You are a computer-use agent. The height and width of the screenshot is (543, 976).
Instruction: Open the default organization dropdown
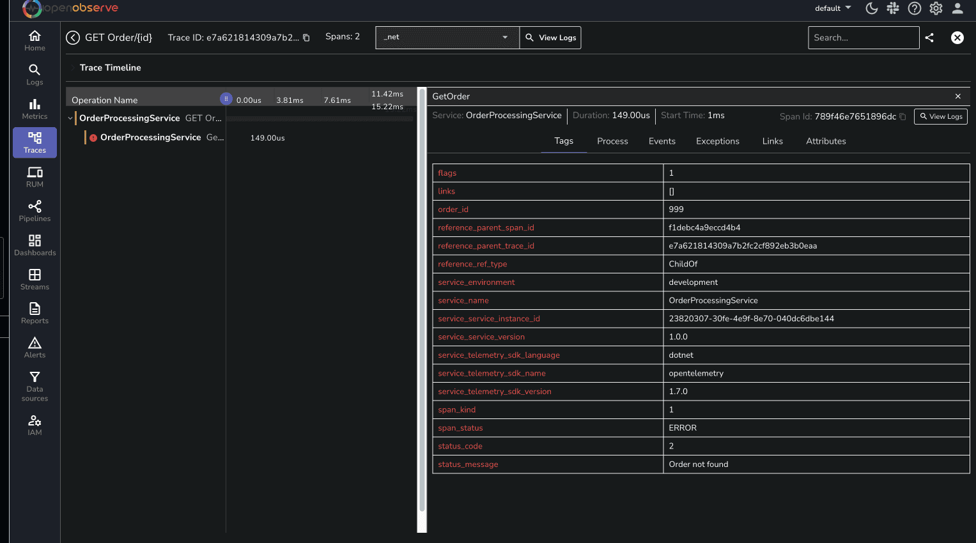click(x=832, y=8)
